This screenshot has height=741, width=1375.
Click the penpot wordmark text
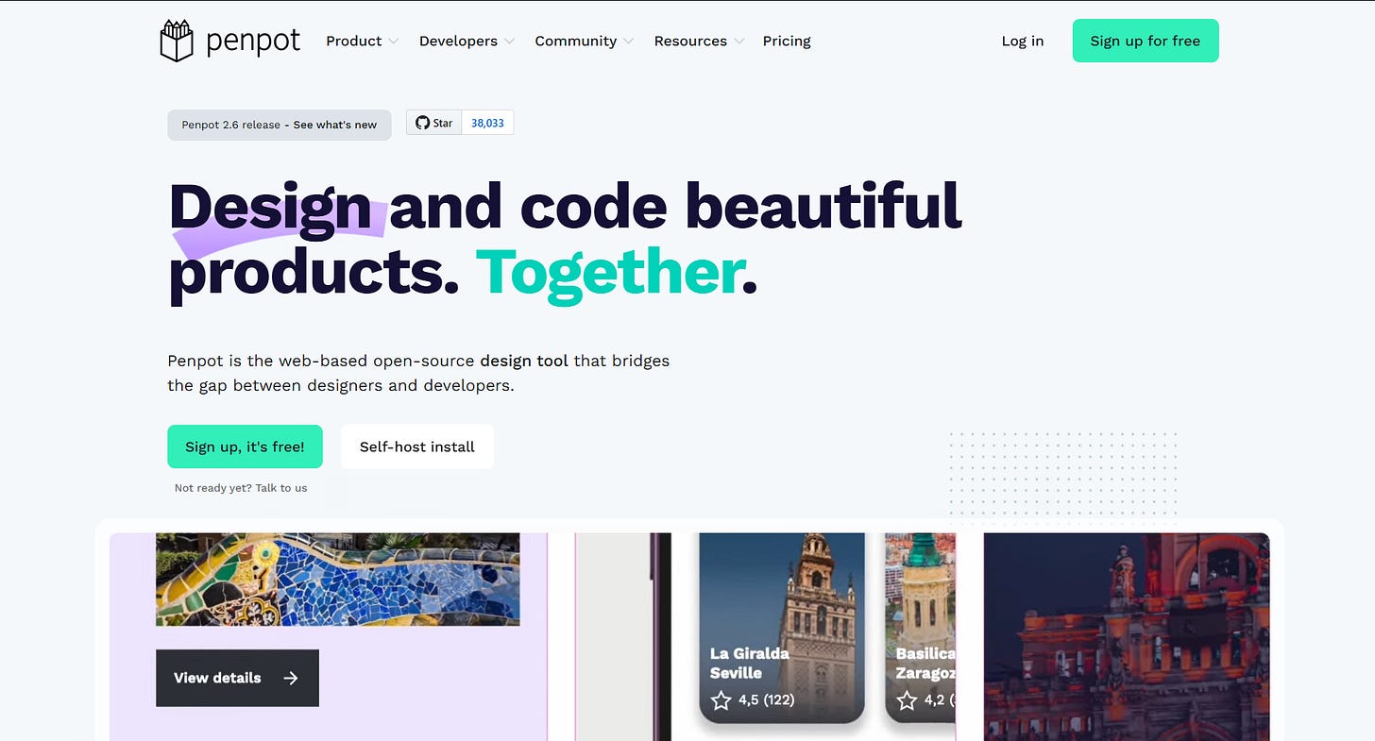253,42
